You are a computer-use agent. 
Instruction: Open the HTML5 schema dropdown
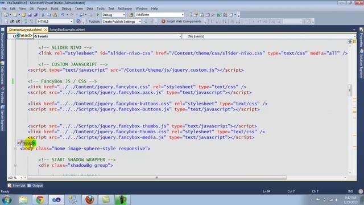pos(55,22)
